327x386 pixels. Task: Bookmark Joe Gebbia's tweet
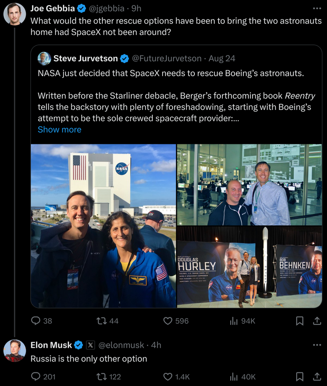coord(300,321)
